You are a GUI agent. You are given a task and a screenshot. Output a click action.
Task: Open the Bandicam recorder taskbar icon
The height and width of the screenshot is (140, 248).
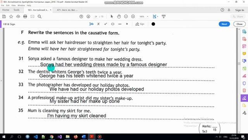(x=100, y=136)
